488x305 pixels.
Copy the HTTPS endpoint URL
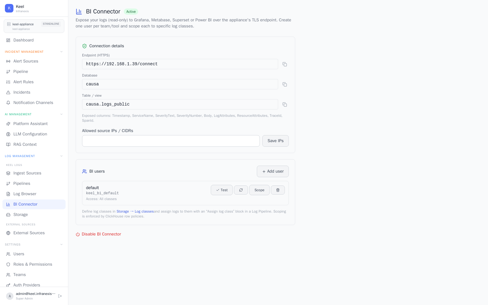[285, 64]
